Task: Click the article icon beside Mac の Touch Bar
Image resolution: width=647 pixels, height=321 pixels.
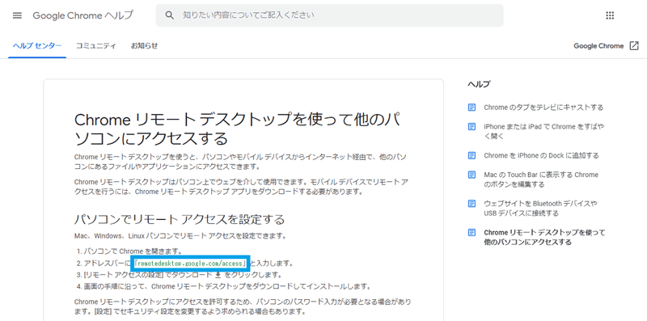Action: click(472, 175)
